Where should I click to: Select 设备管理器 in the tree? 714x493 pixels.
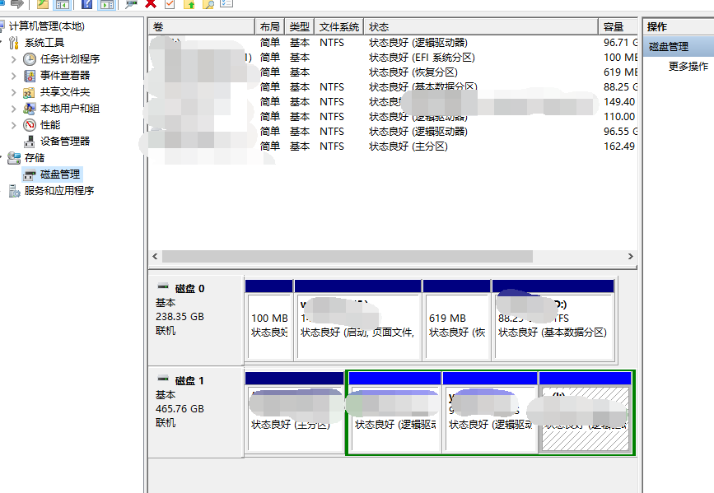pyautogui.click(x=65, y=142)
